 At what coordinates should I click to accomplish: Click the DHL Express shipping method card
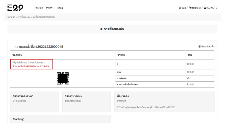click(x=34, y=102)
